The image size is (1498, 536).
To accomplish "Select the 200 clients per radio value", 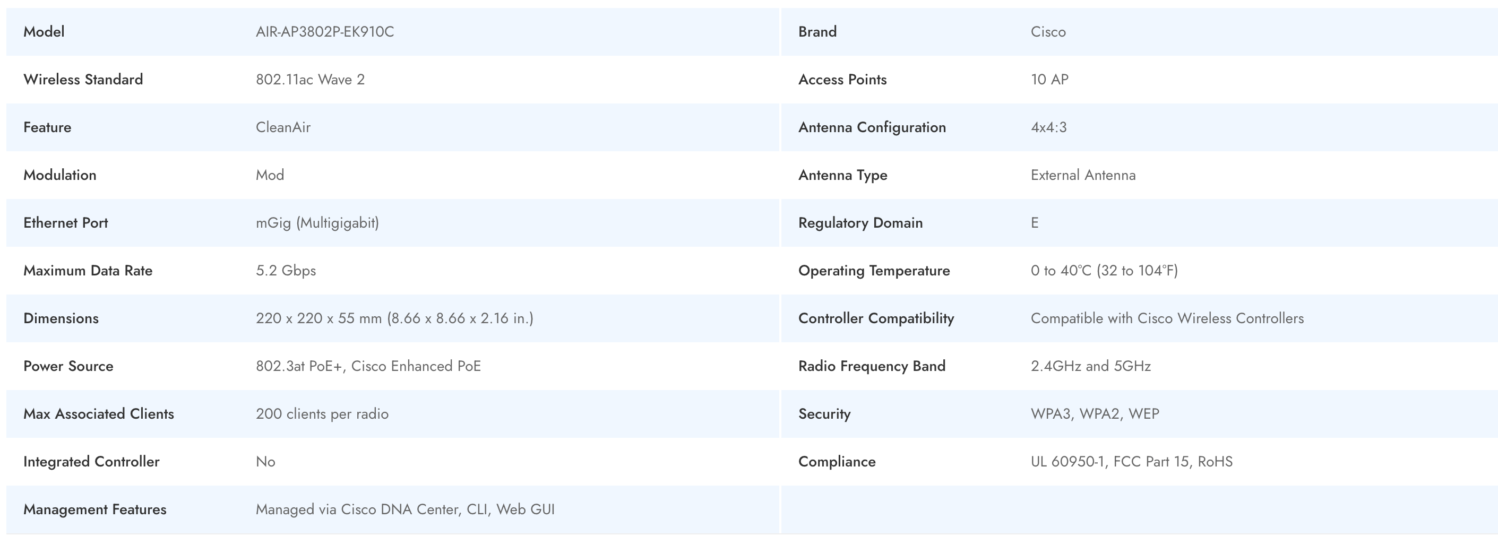I will 322,413.
